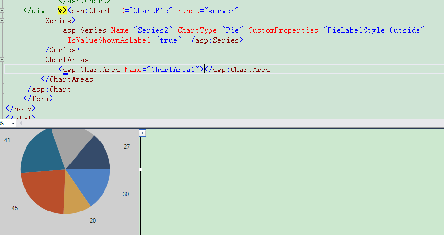Click the ChartType attribute name

tap(197, 30)
